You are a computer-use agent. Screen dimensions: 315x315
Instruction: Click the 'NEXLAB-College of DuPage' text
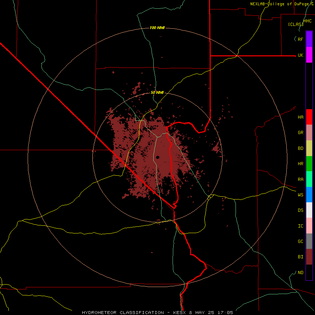(280, 4)
